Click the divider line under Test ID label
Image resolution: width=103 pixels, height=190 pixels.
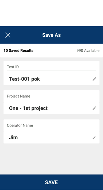pyautogui.click(x=51, y=71)
